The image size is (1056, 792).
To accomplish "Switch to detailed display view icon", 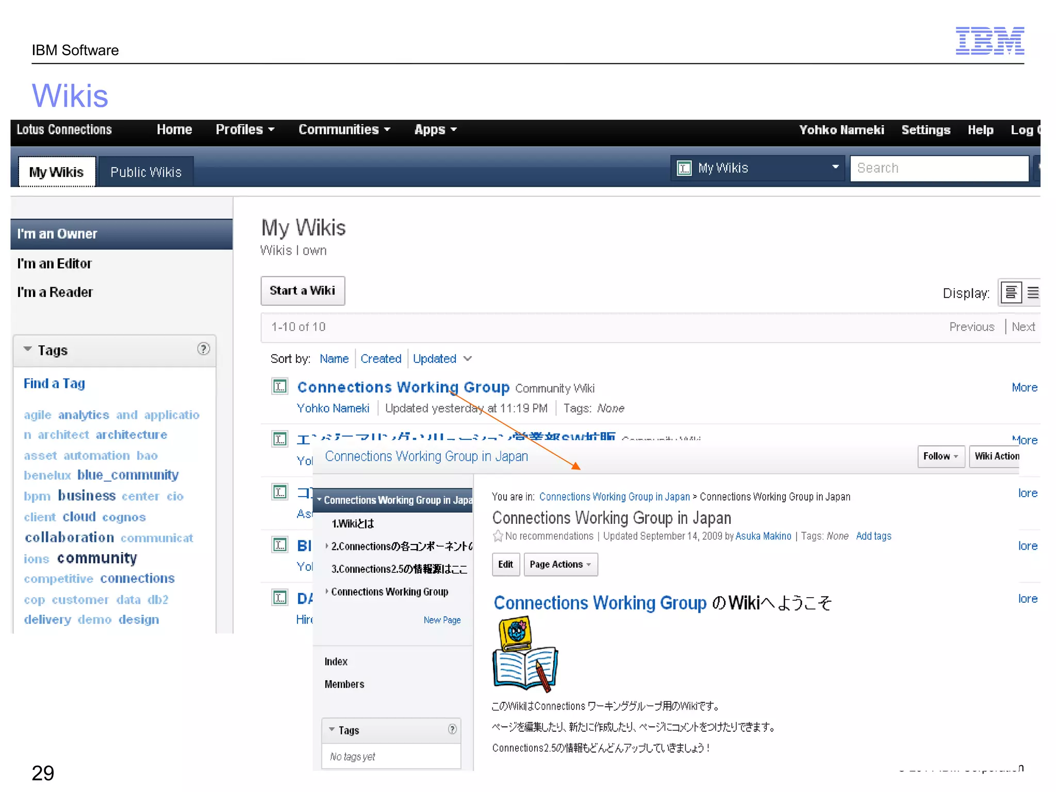I will 1011,293.
